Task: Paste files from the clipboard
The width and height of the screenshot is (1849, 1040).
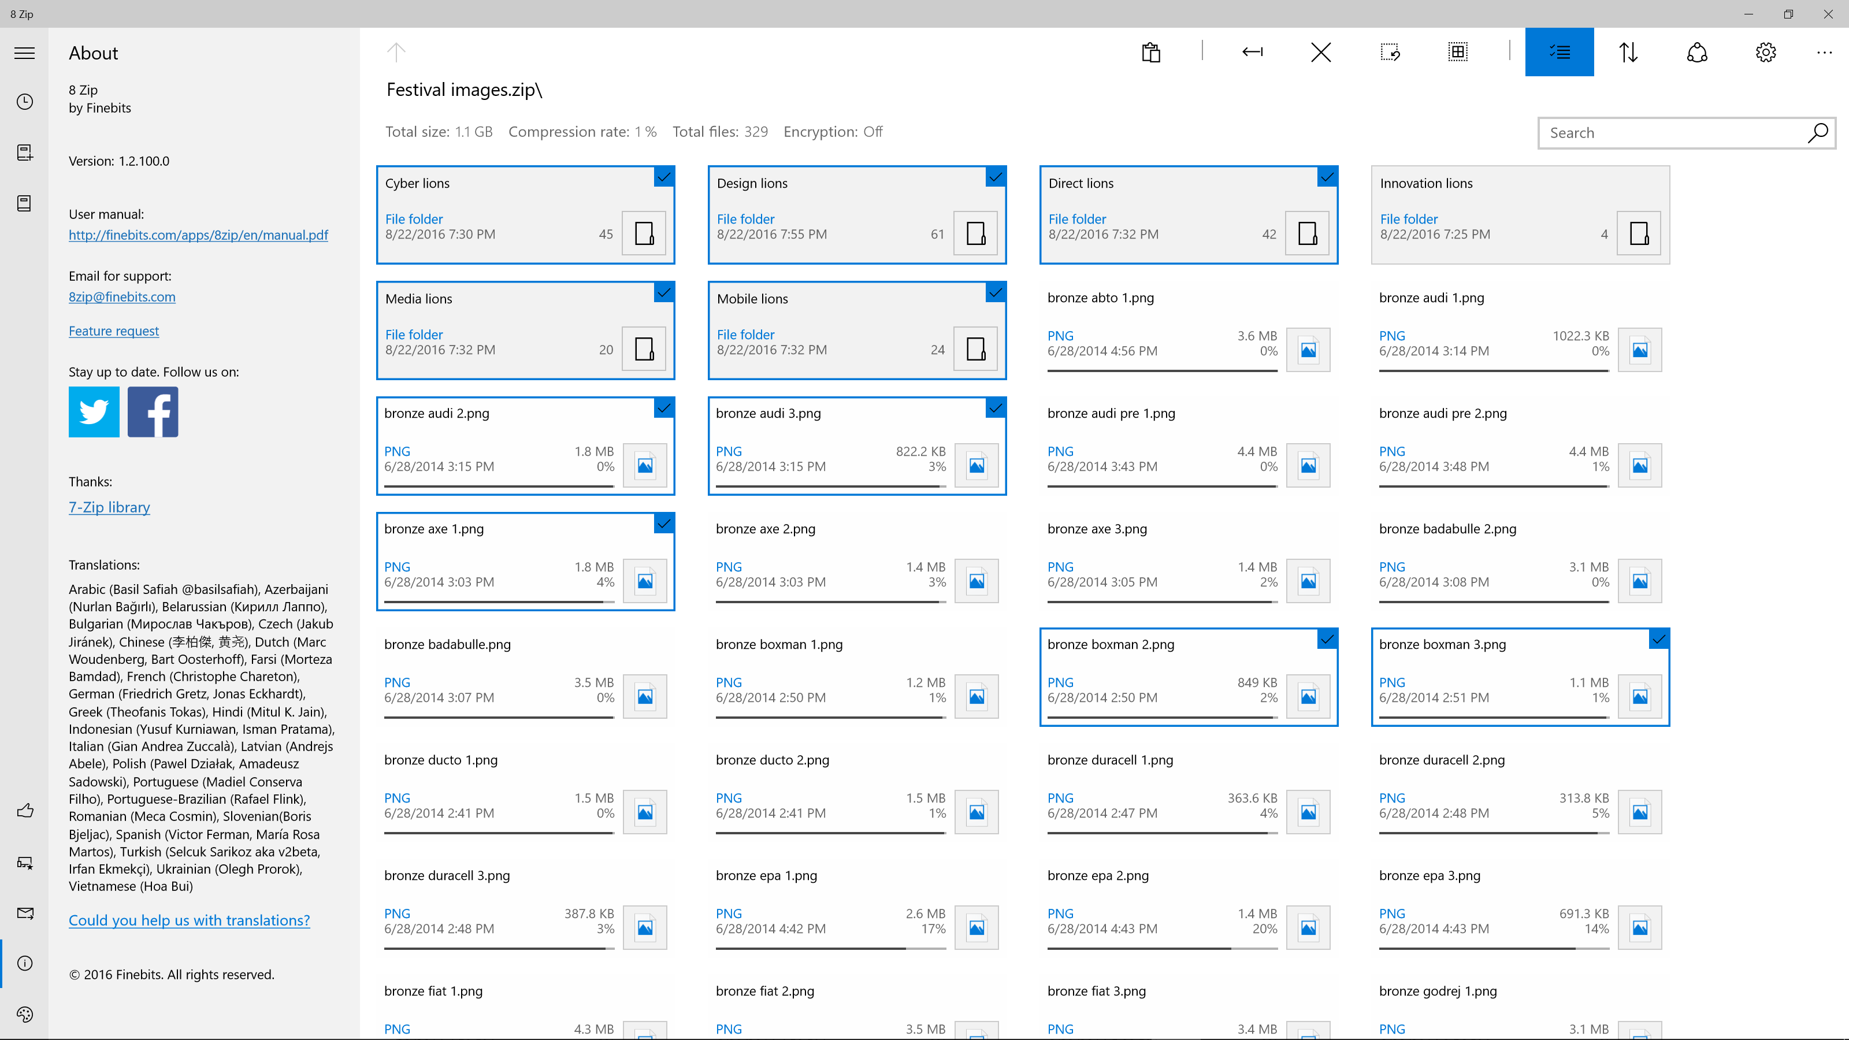Action: 1150,51
